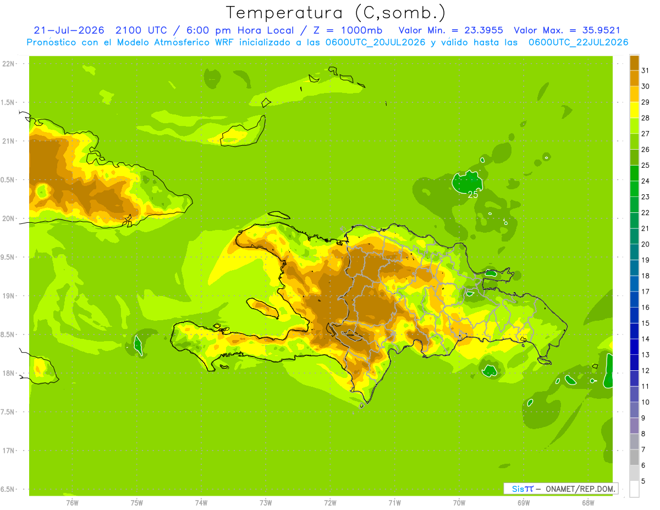This screenshot has width=660, height=510.
Task: Click the "9.5N" latitude label
Action: click(8, 257)
